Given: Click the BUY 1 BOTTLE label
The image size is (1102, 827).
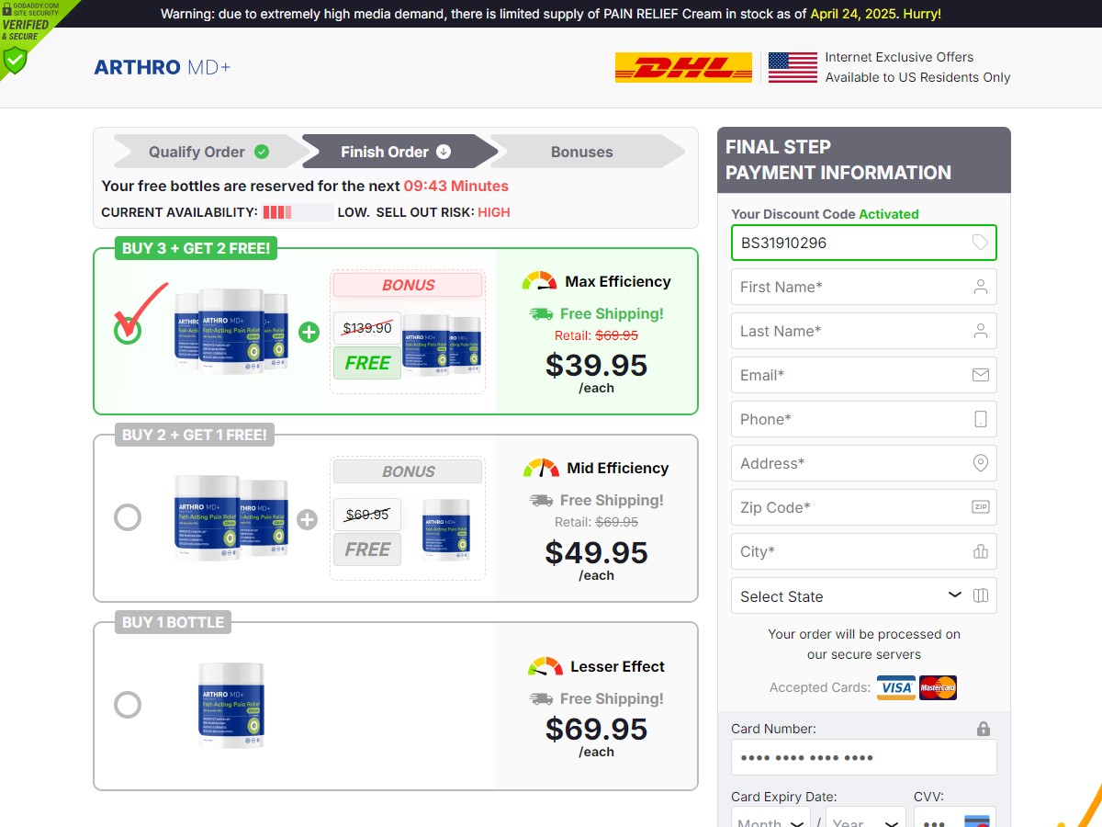Looking at the screenshot, I should (x=173, y=622).
